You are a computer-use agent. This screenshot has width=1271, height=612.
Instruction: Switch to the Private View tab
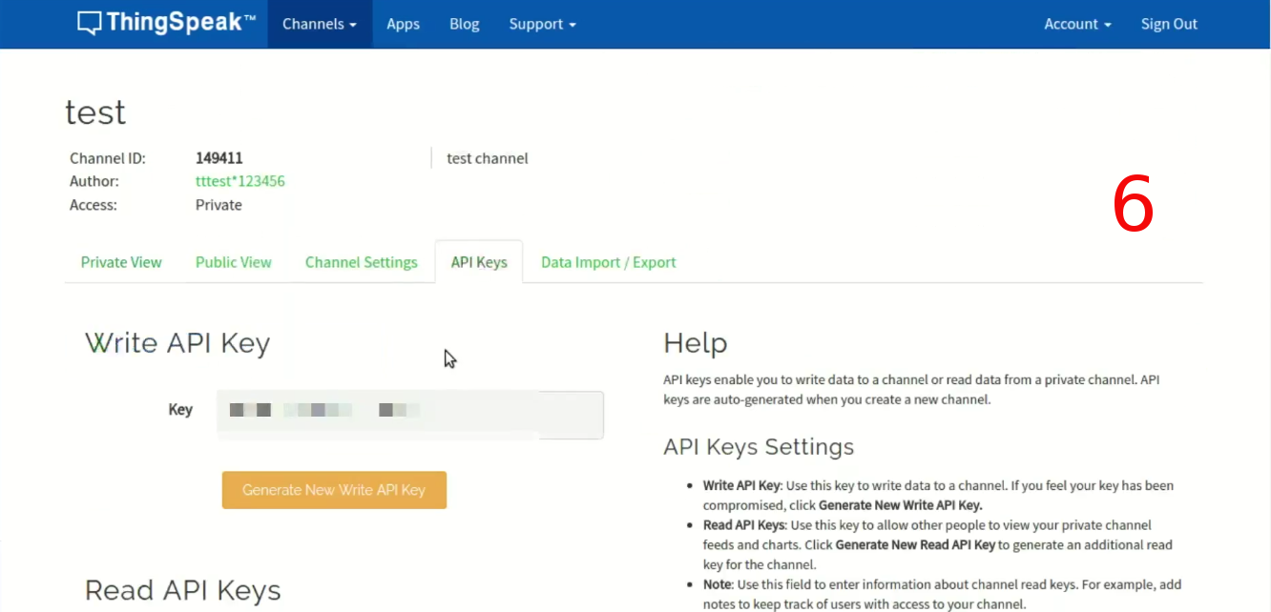point(121,262)
